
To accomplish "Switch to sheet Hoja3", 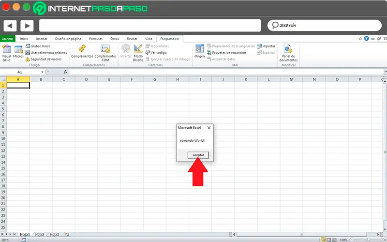I will coord(54,234).
